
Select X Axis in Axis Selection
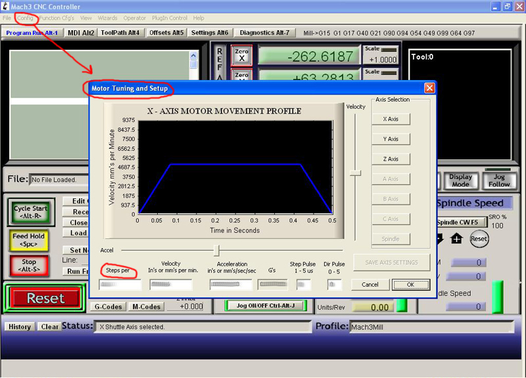click(391, 119)
